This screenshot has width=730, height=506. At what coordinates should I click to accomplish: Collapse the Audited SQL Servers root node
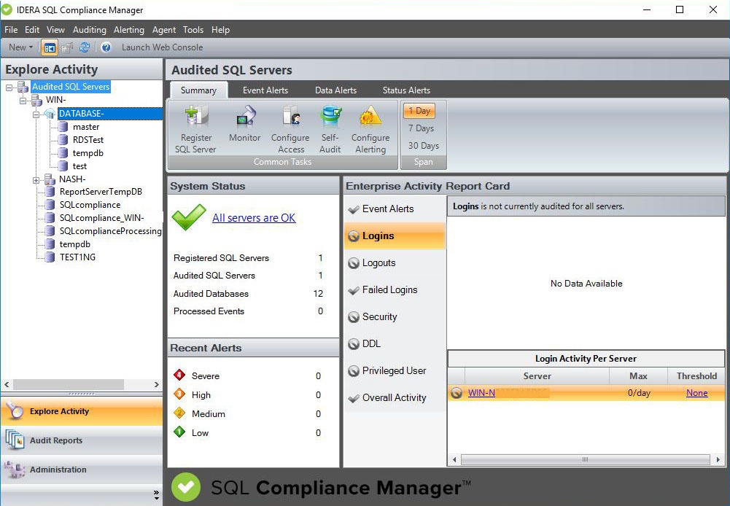[9, 87]
